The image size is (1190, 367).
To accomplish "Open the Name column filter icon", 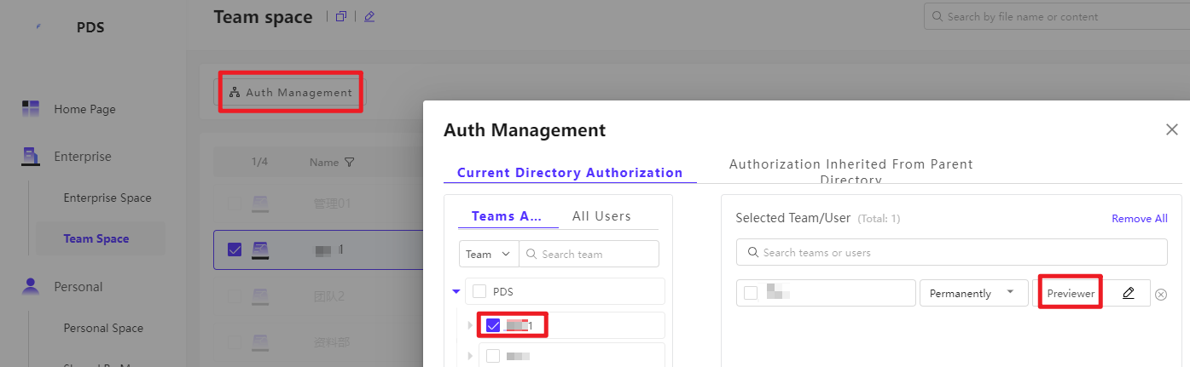I will pyautogui.click(x=349, y=162).
